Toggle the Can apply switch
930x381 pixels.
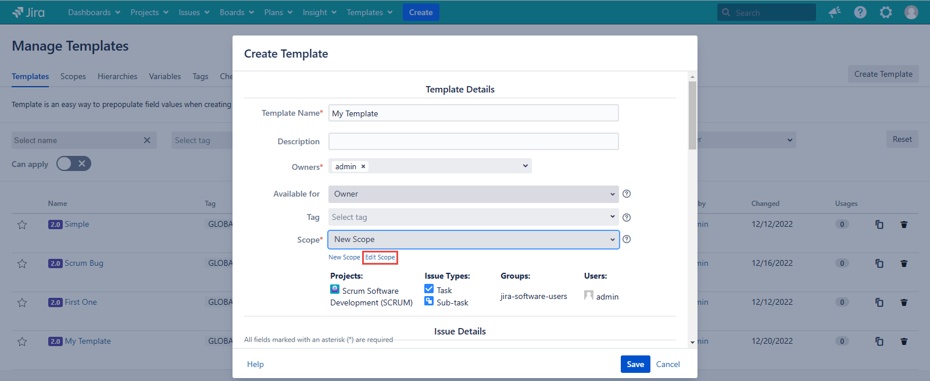74,164
